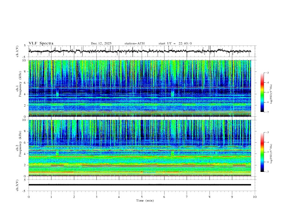Click the -7 label on ch.2 color bar
The image size is (287, 221).
pos(267,172)
